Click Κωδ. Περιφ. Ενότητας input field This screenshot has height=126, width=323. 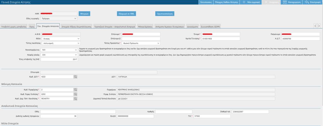57,94
